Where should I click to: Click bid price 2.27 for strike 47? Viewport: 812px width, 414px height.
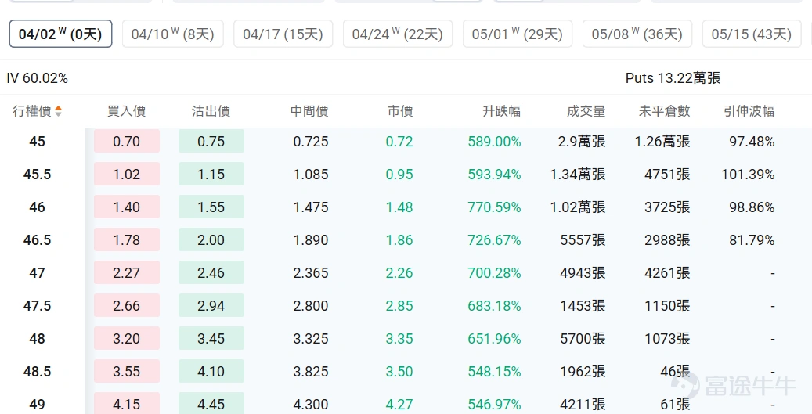[127, 272]
